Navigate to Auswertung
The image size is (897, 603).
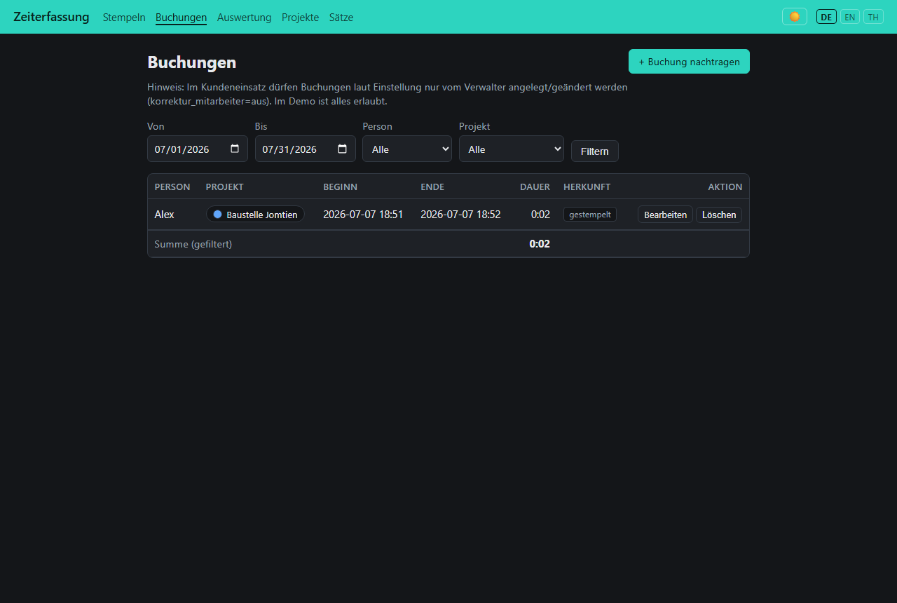click(244, 18)
